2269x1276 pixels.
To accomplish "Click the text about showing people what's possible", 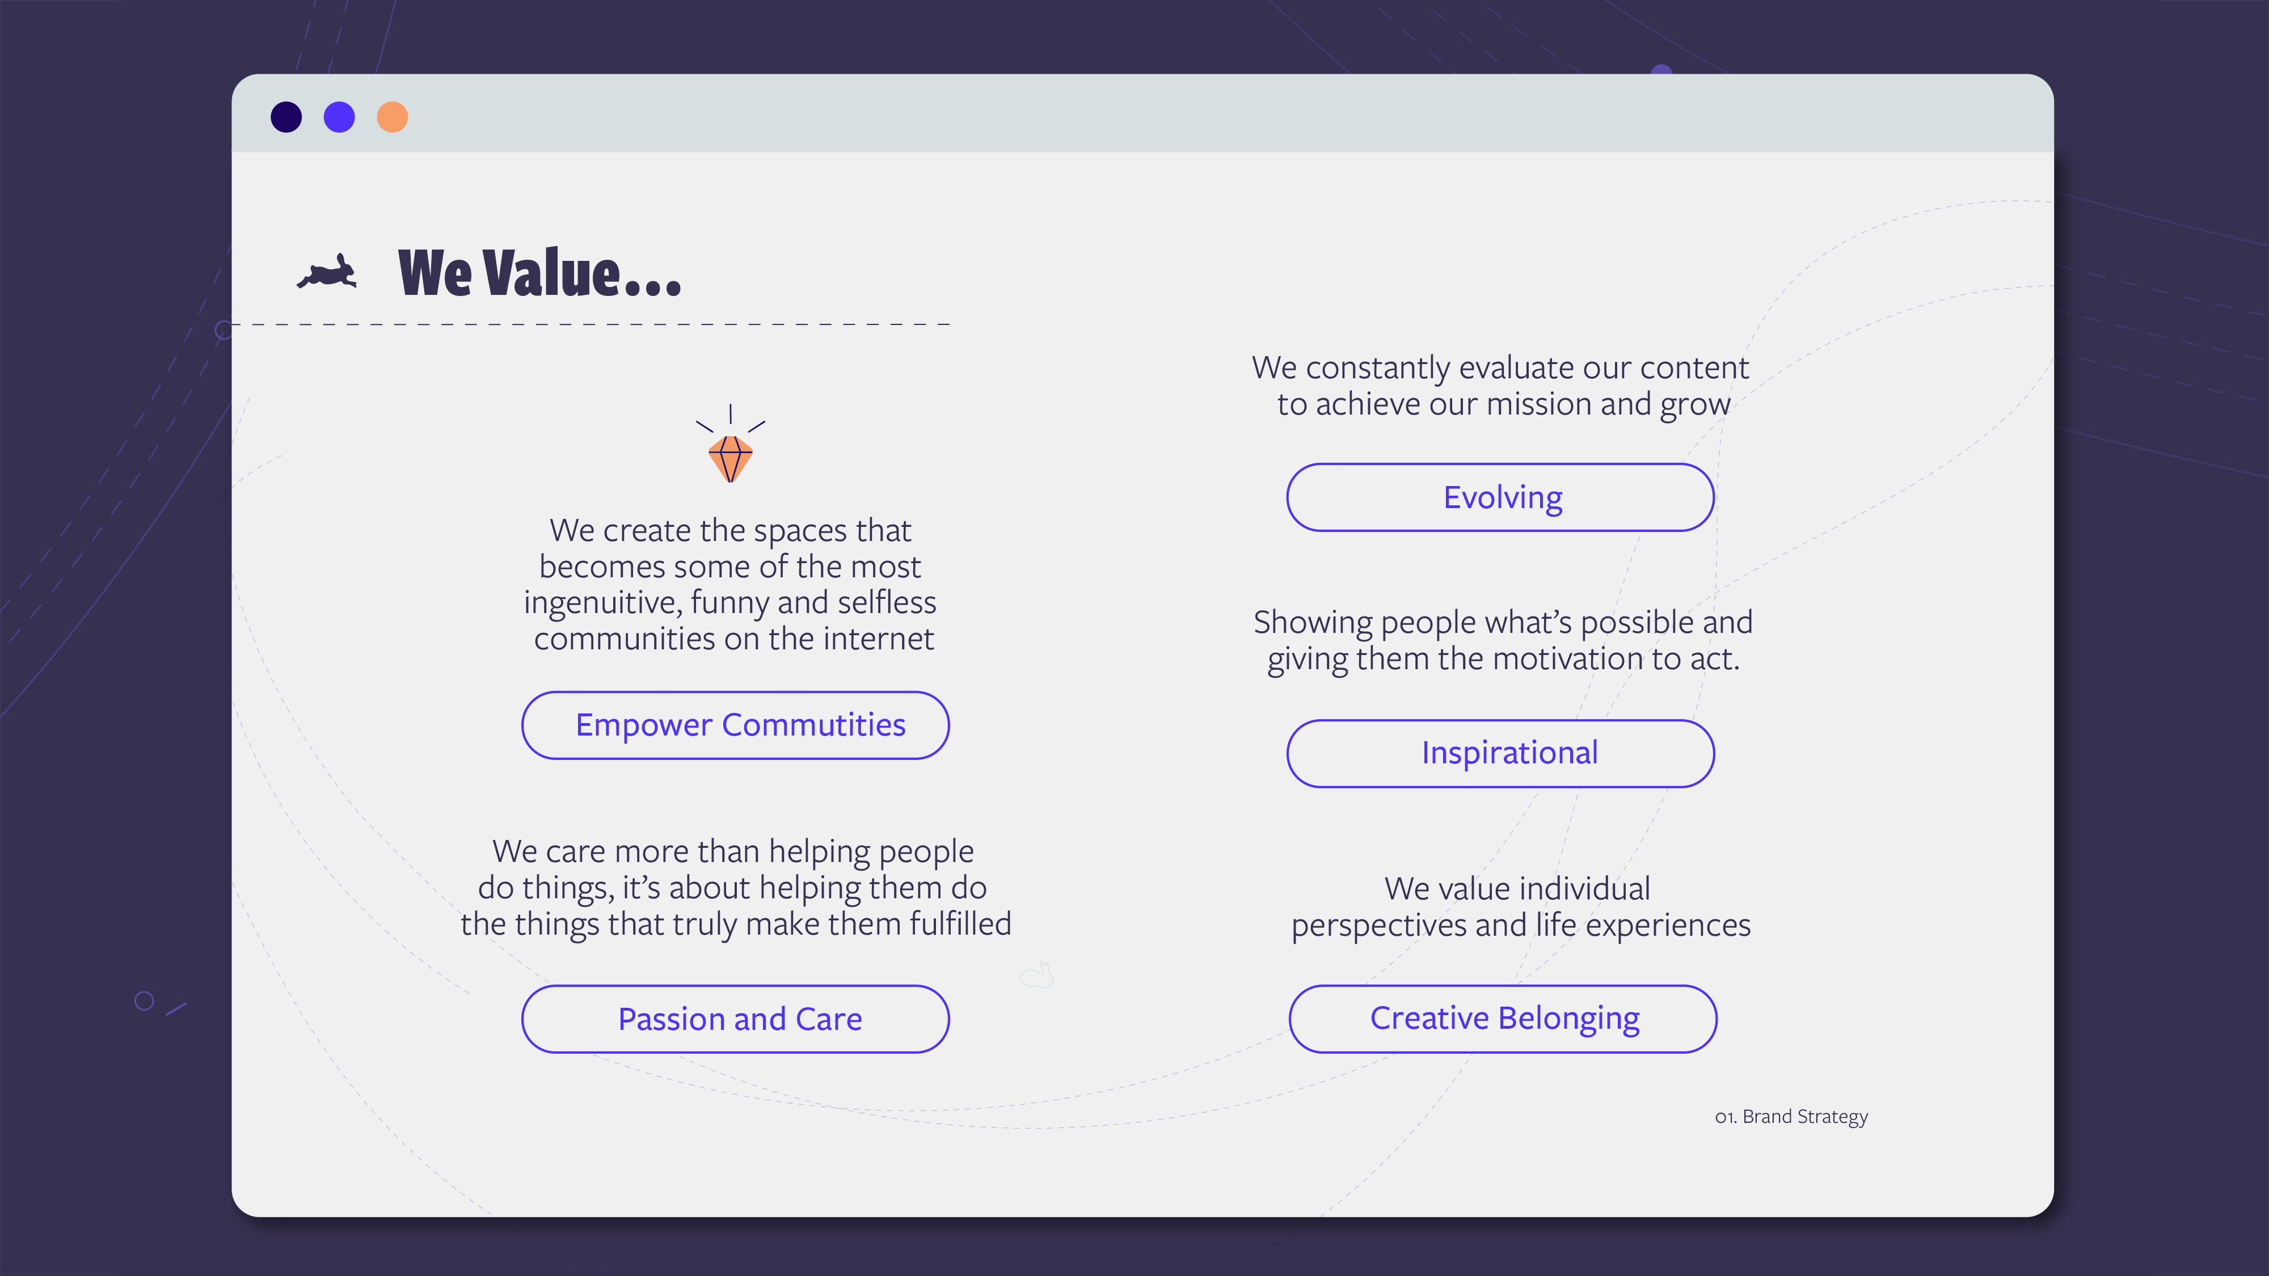I will click(1503, 640).
